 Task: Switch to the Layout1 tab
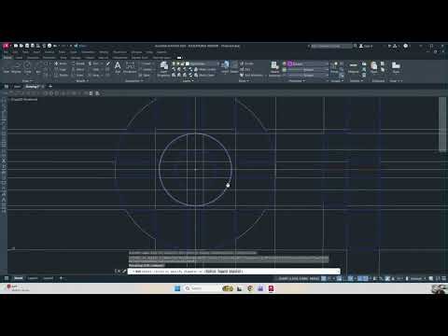pyautogui.click(x=33, y=278)
